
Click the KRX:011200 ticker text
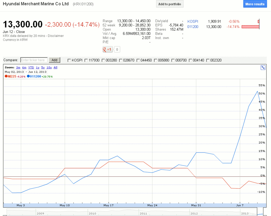[83, 4]
